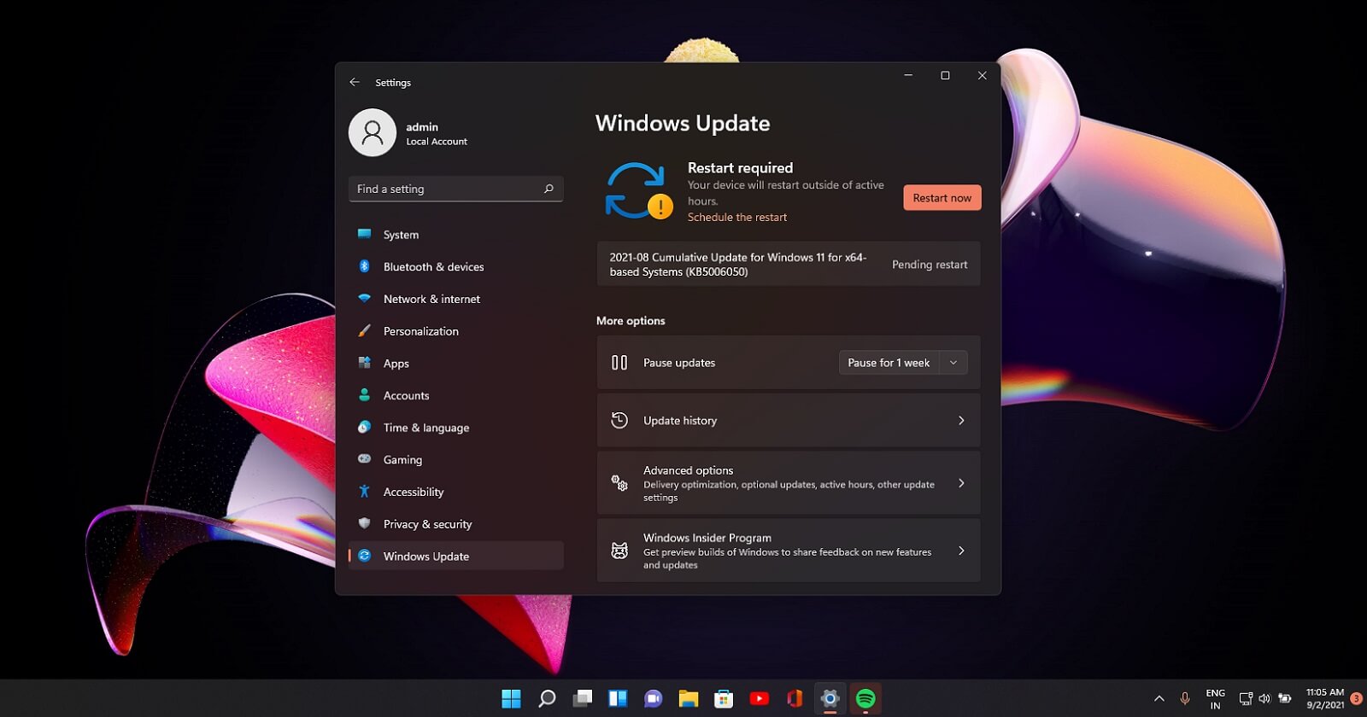The width and height of the screenshot is (1367, 717).
Task: Open Bluetooth & devices settings
Action: click(456, 267)
